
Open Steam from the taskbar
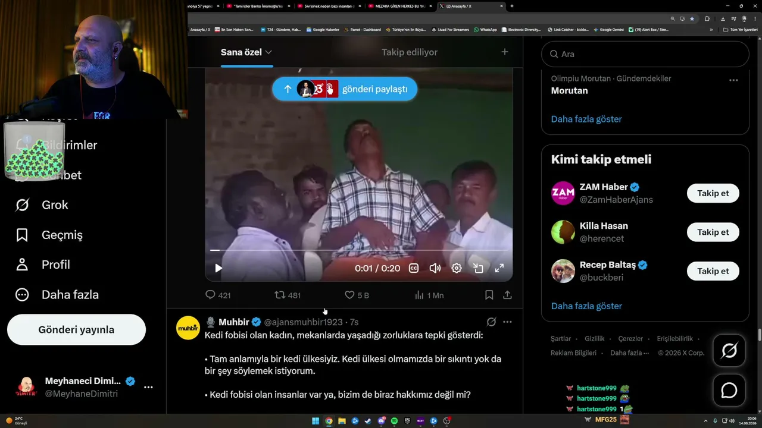point(368,421)
